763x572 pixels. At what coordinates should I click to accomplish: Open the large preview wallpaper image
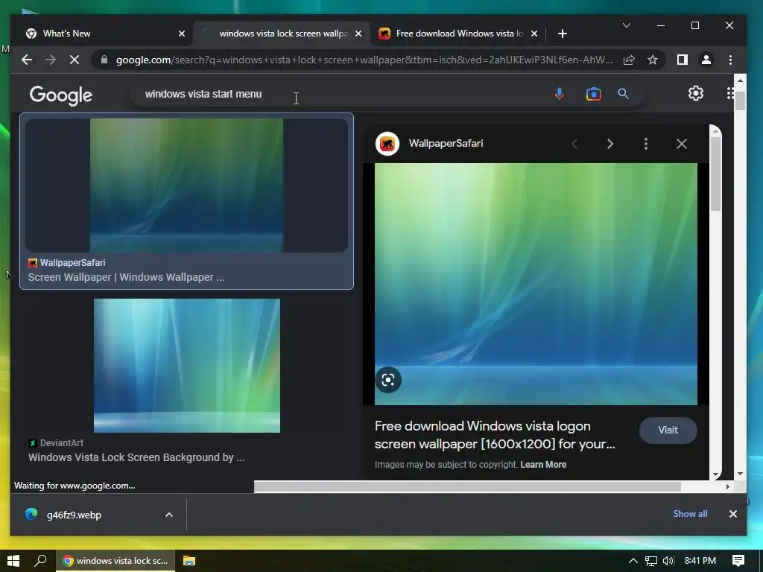click(536, 284)
